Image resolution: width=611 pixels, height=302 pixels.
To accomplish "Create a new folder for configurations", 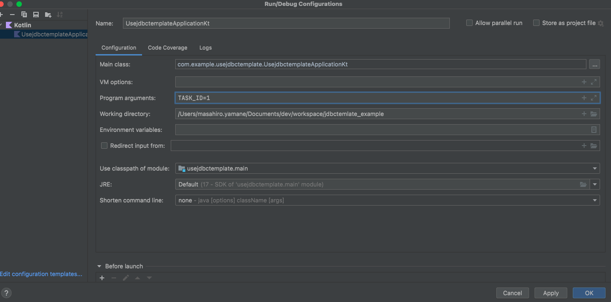I will point(47,14).
